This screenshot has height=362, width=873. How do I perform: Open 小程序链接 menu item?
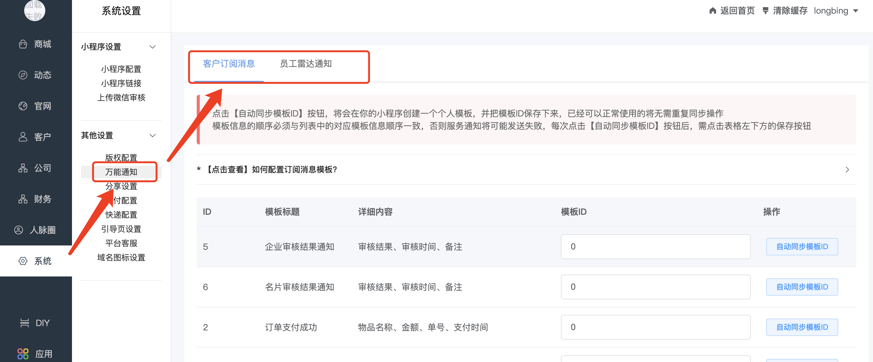121,83
